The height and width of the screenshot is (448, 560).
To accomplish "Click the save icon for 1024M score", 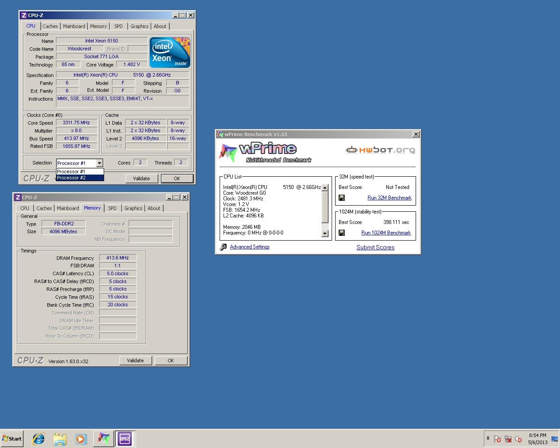I will pyautogui.click(x=342, y=233).
